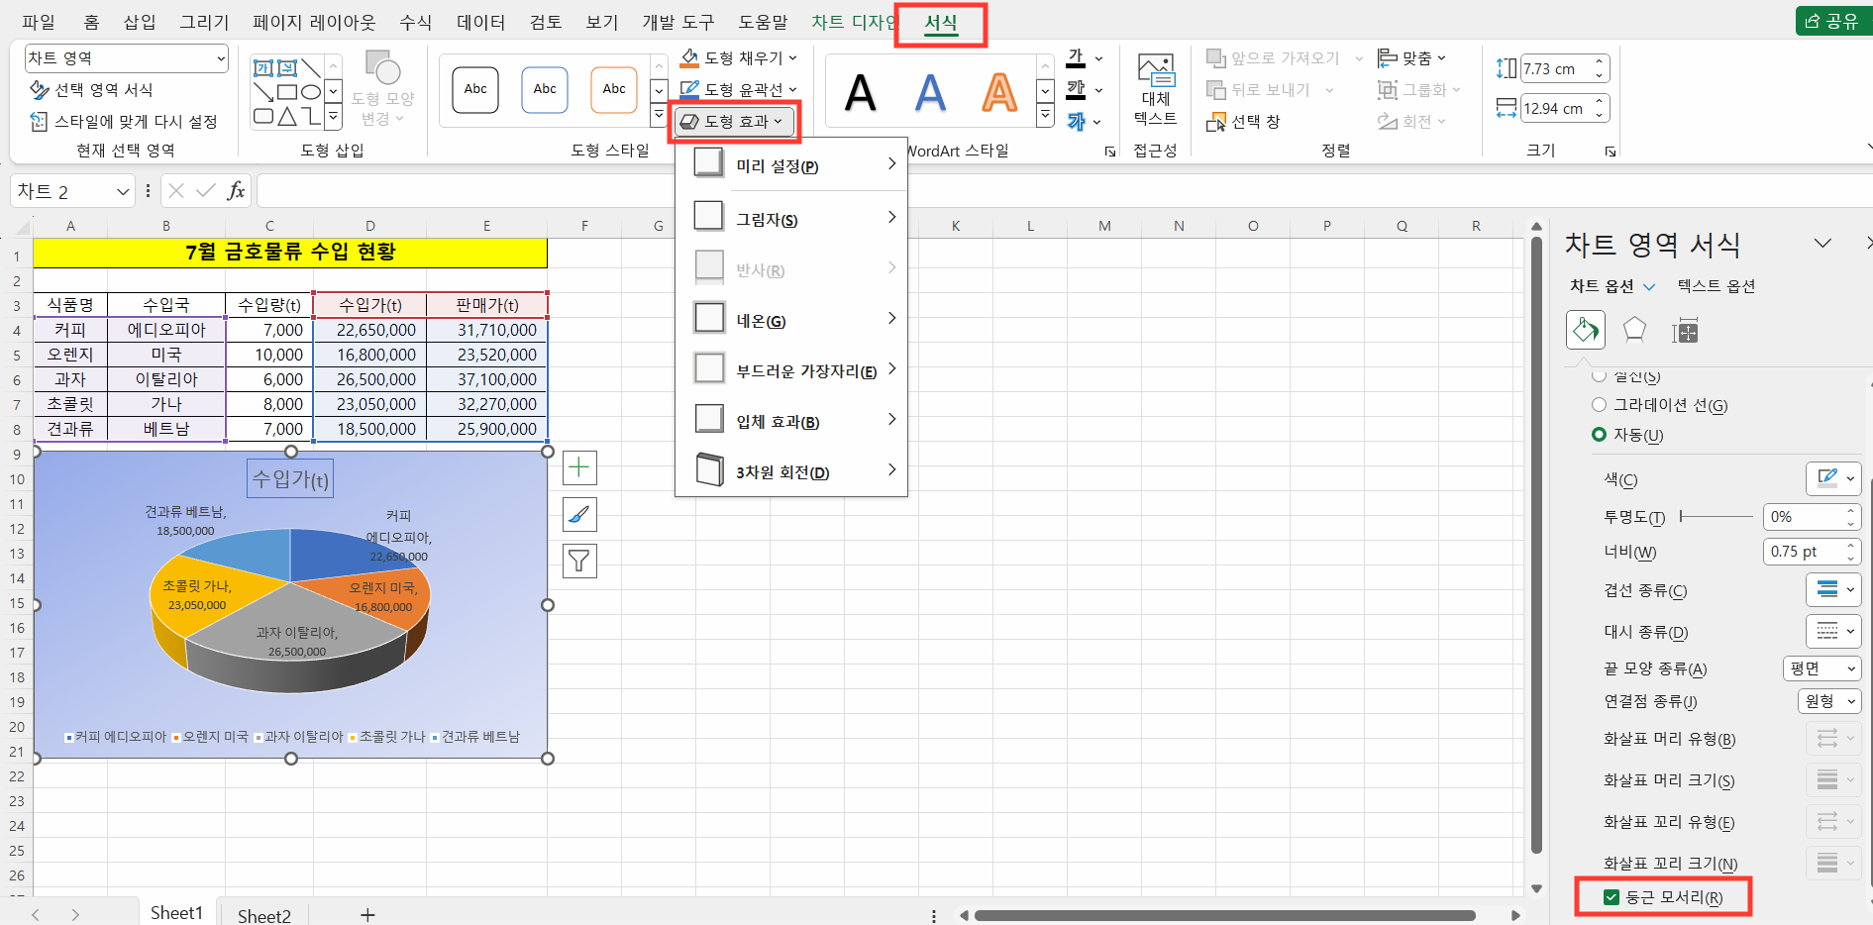The height and width of the screenshot is (925, 1873).
Task: Select the orange WordArt A style
Action: coord(999,93)
